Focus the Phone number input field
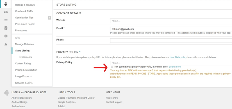Screen dimensions: 232x109 (171, 40)
